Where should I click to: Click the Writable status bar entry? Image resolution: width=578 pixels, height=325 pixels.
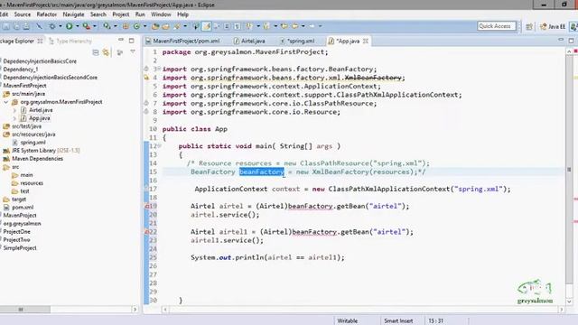point(348,321)
